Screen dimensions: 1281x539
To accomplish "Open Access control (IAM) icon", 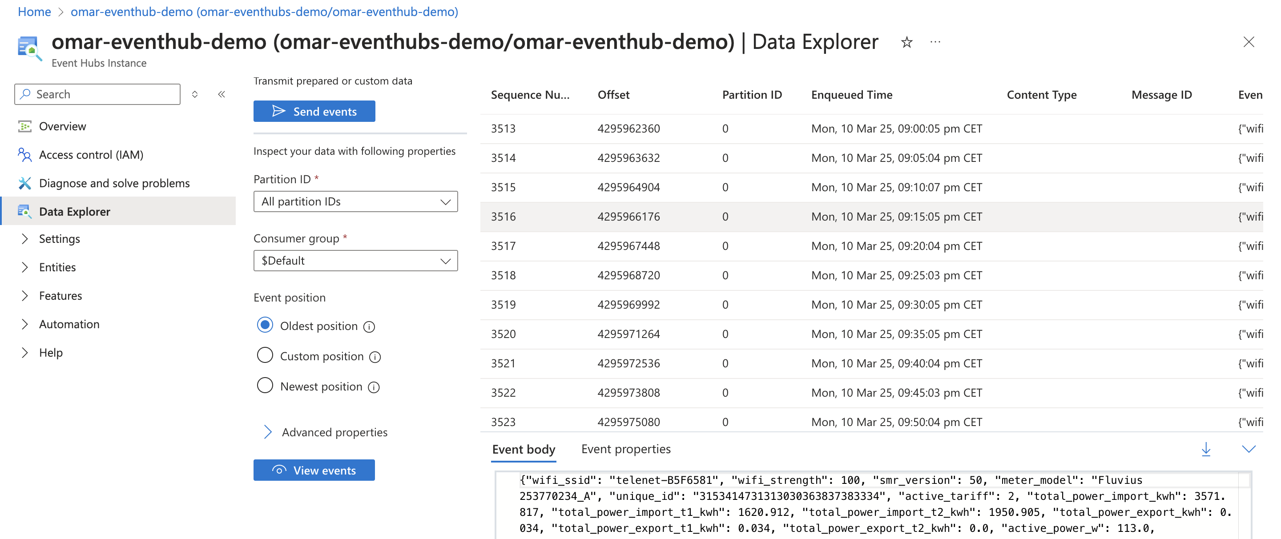I will point(24,155).
